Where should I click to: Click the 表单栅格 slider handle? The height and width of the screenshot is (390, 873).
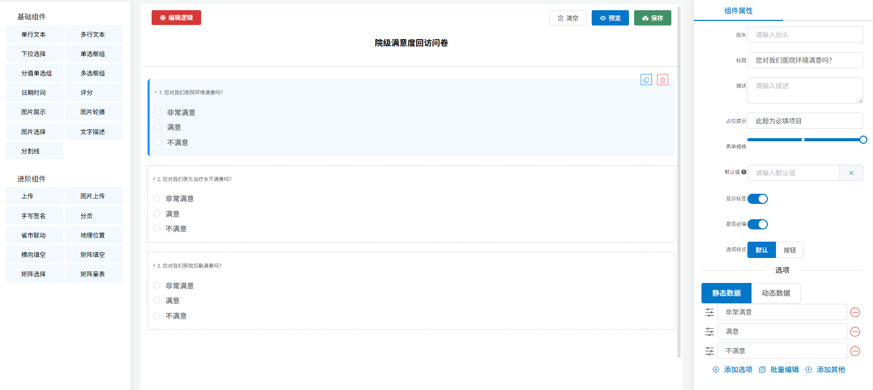pos(863,140)
